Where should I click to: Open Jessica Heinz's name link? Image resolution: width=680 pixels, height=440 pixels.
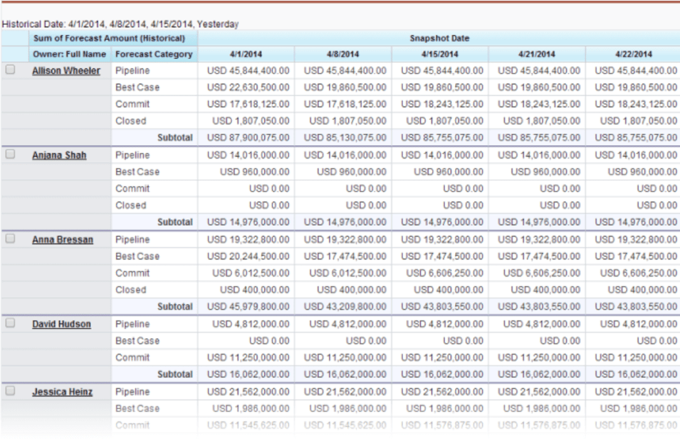(x=62, y=392)
